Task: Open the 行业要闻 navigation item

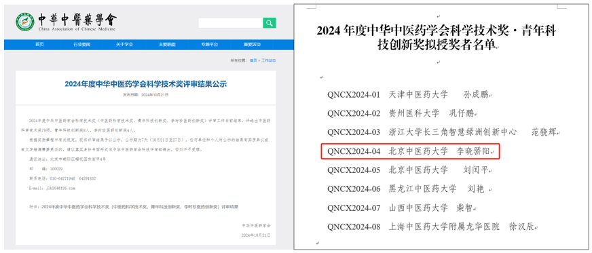Action: pos(82,45)
